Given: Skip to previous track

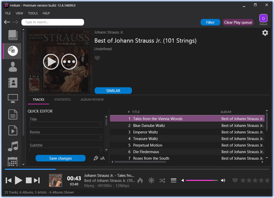Looking at the screenshot, I should [x=8, y=180].
